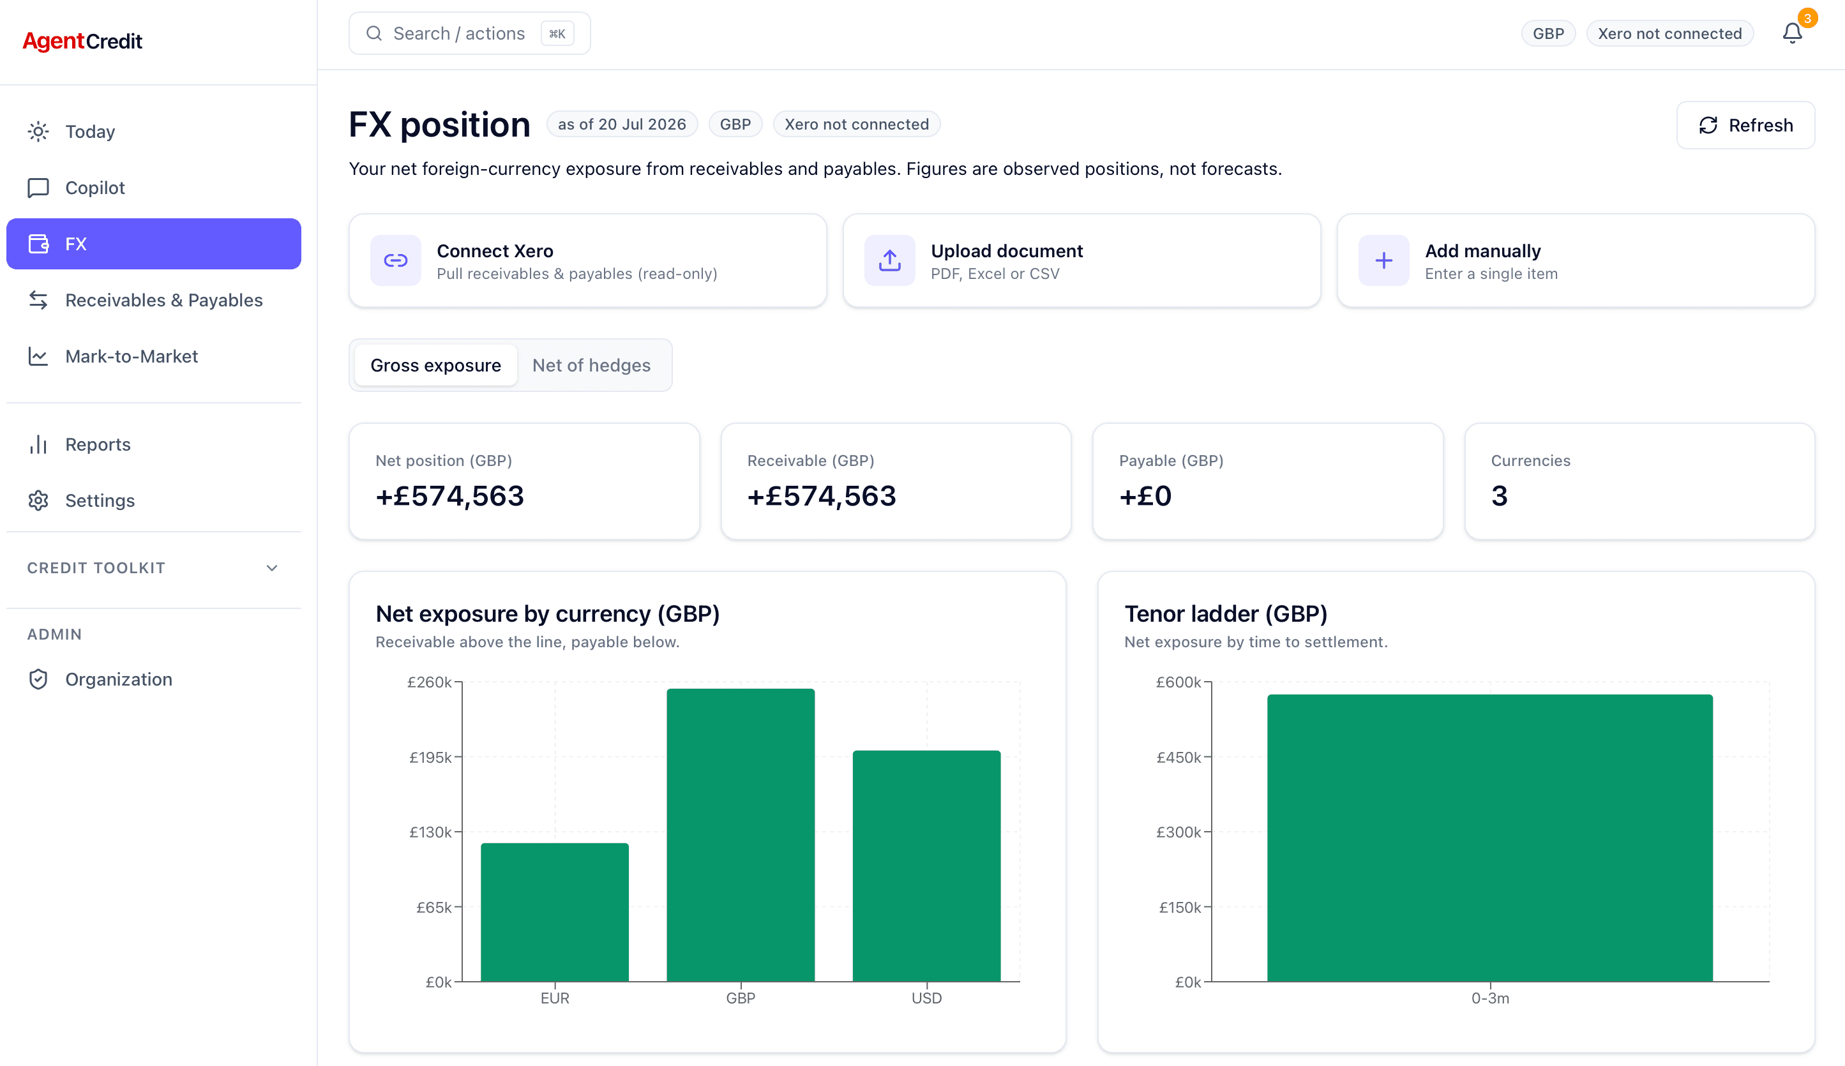Click the Receivable (GBP) card
The image size is (1845, 1066).
coord(896,481)
